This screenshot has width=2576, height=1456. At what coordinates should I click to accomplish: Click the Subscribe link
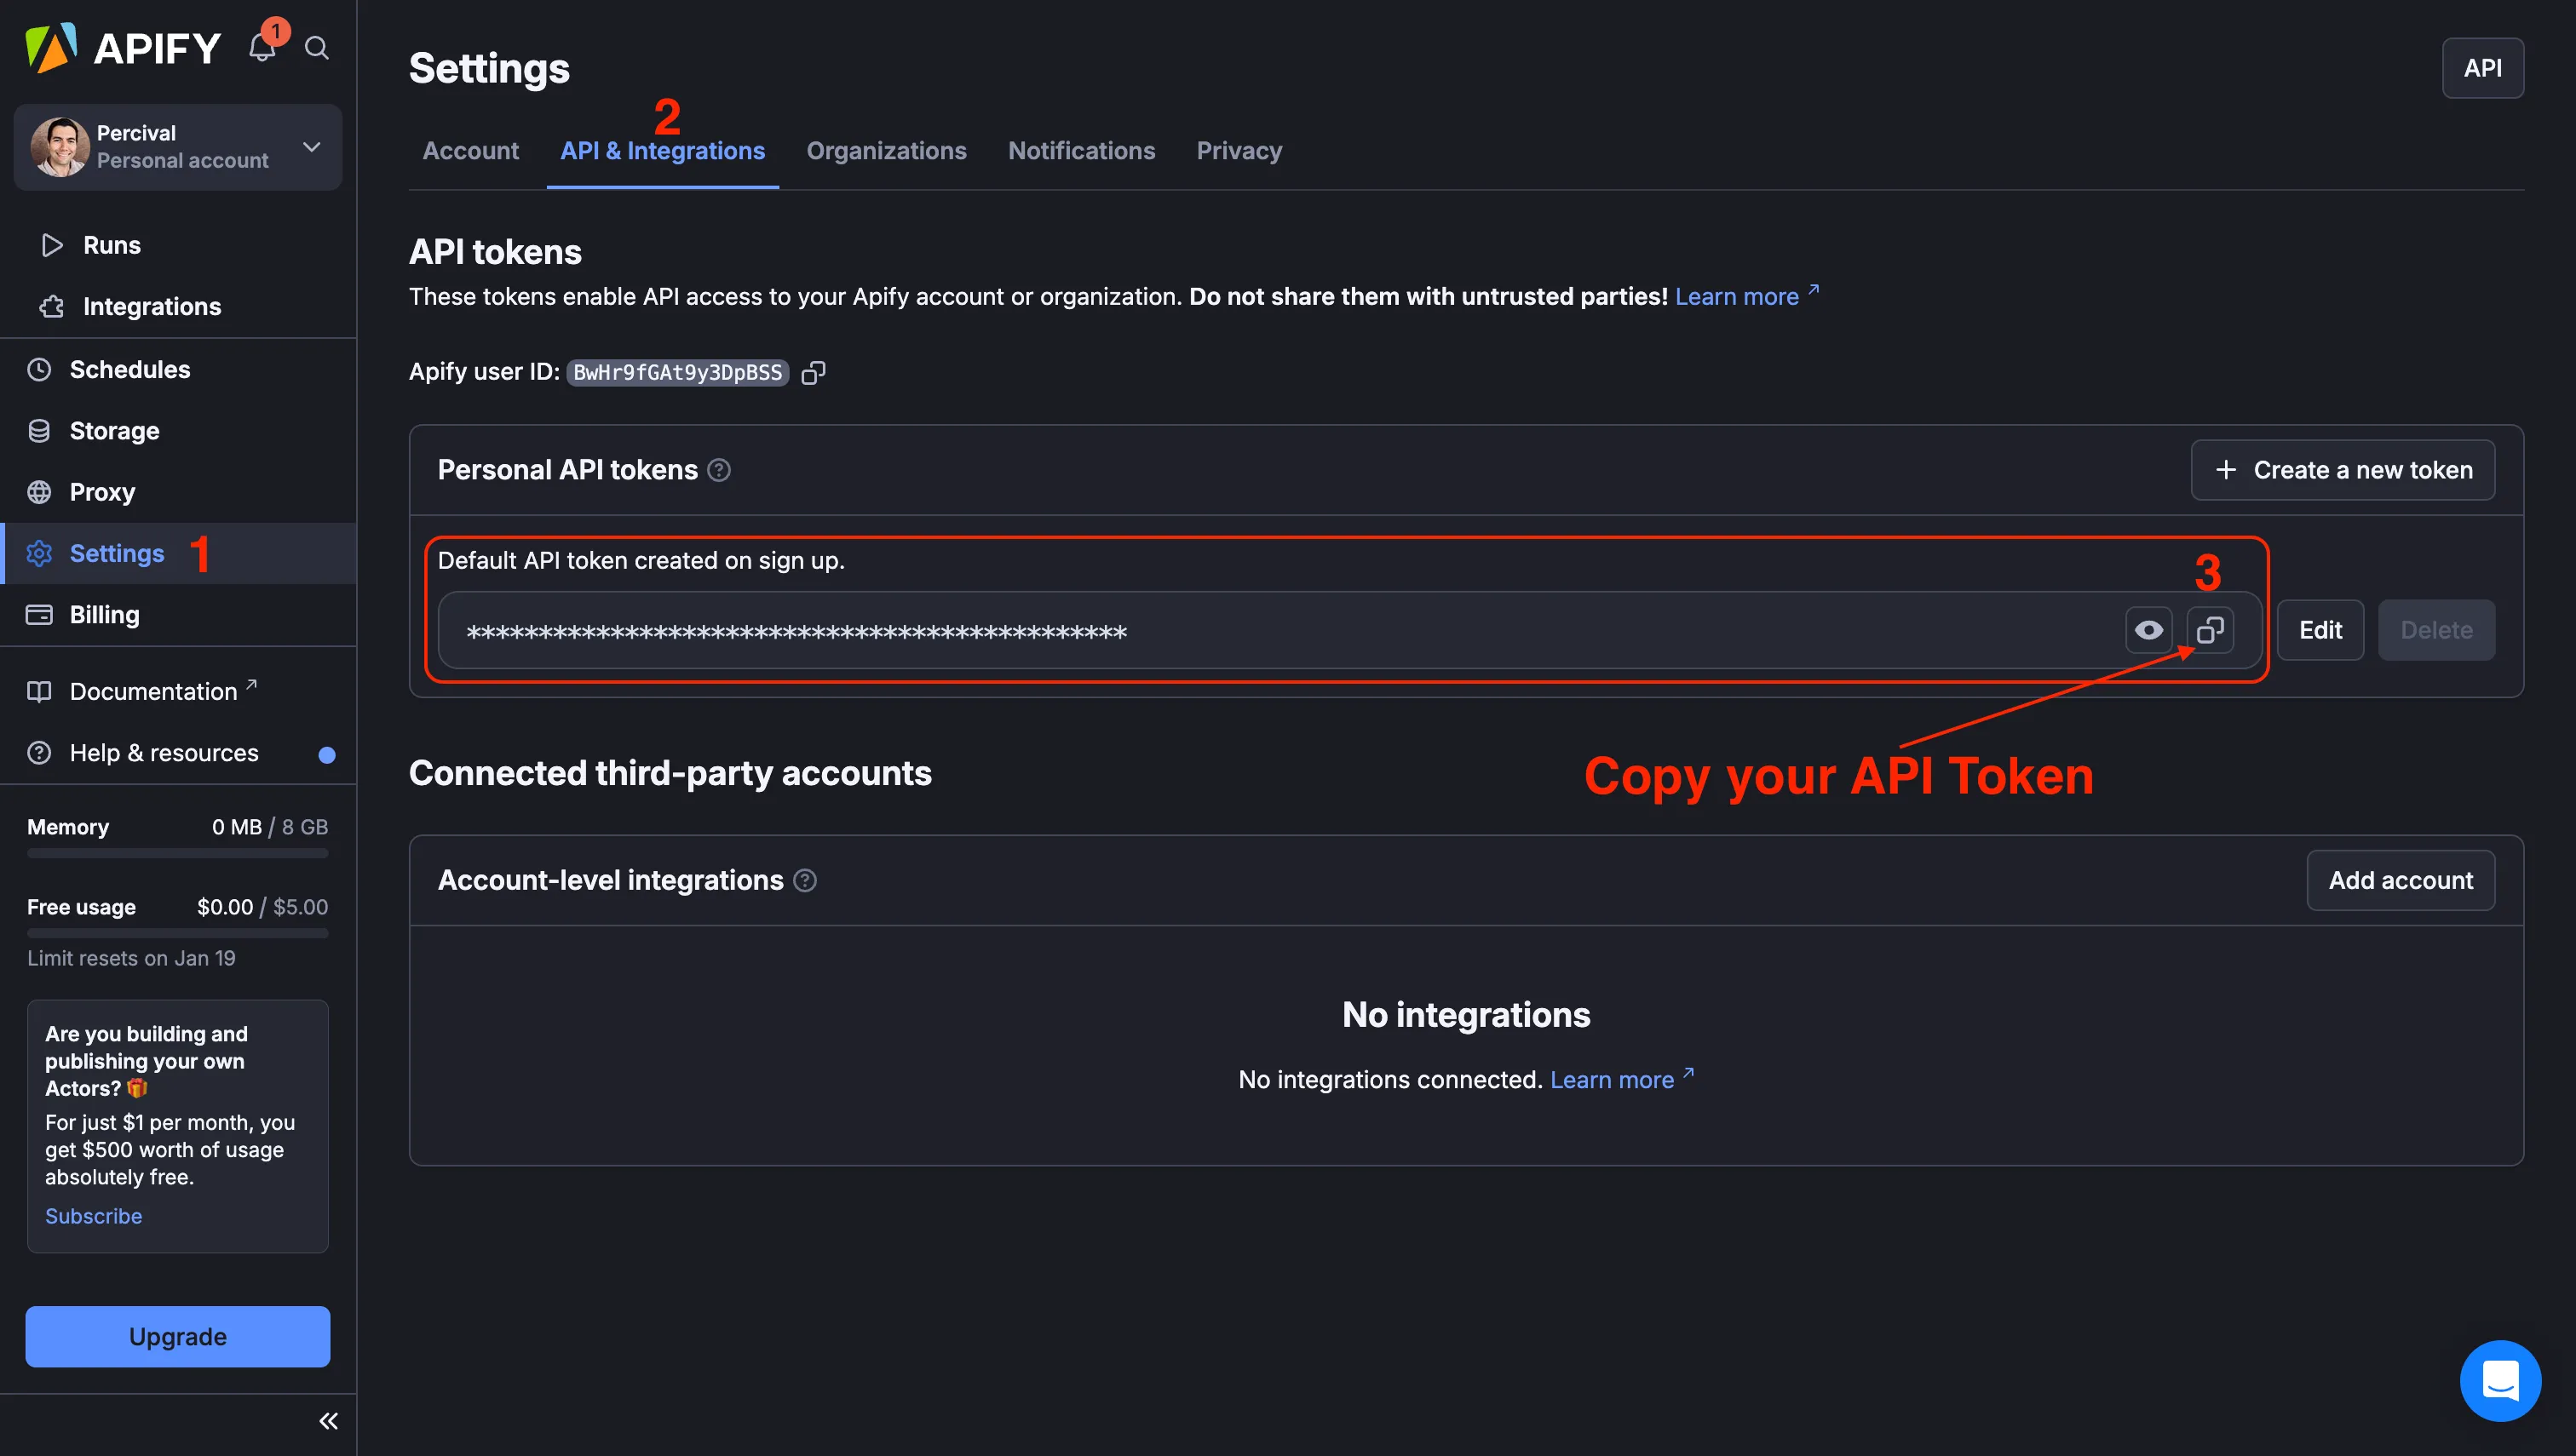pyautogui.click(x=93, y=1216)
